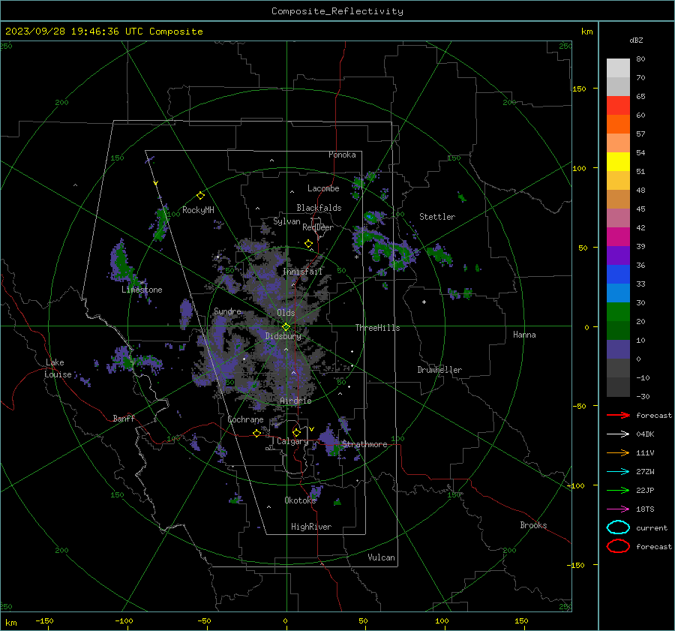The width and height of the screenshot is (675, 631).
Task: Select the bright green 30 dBZ swatch
Action: click(618, 312)
